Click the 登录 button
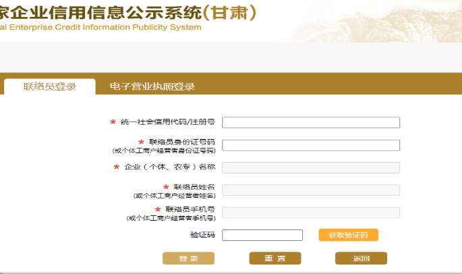Screen dimensions: 462x274 click(188, 258)
